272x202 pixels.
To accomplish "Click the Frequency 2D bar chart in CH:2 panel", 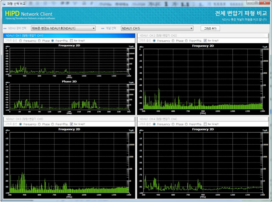I will (x=203, y=79).
